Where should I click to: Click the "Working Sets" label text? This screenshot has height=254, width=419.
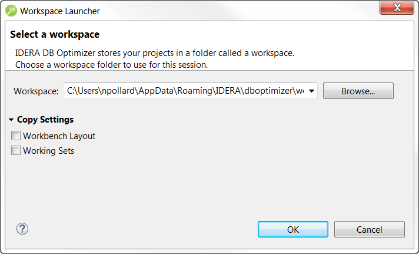click(x=48, y=151)
